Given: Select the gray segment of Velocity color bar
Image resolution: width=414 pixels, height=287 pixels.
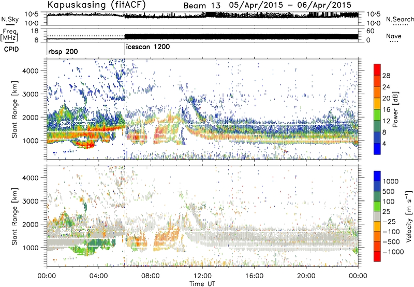Looking at the screenshot, I should 377,217.
